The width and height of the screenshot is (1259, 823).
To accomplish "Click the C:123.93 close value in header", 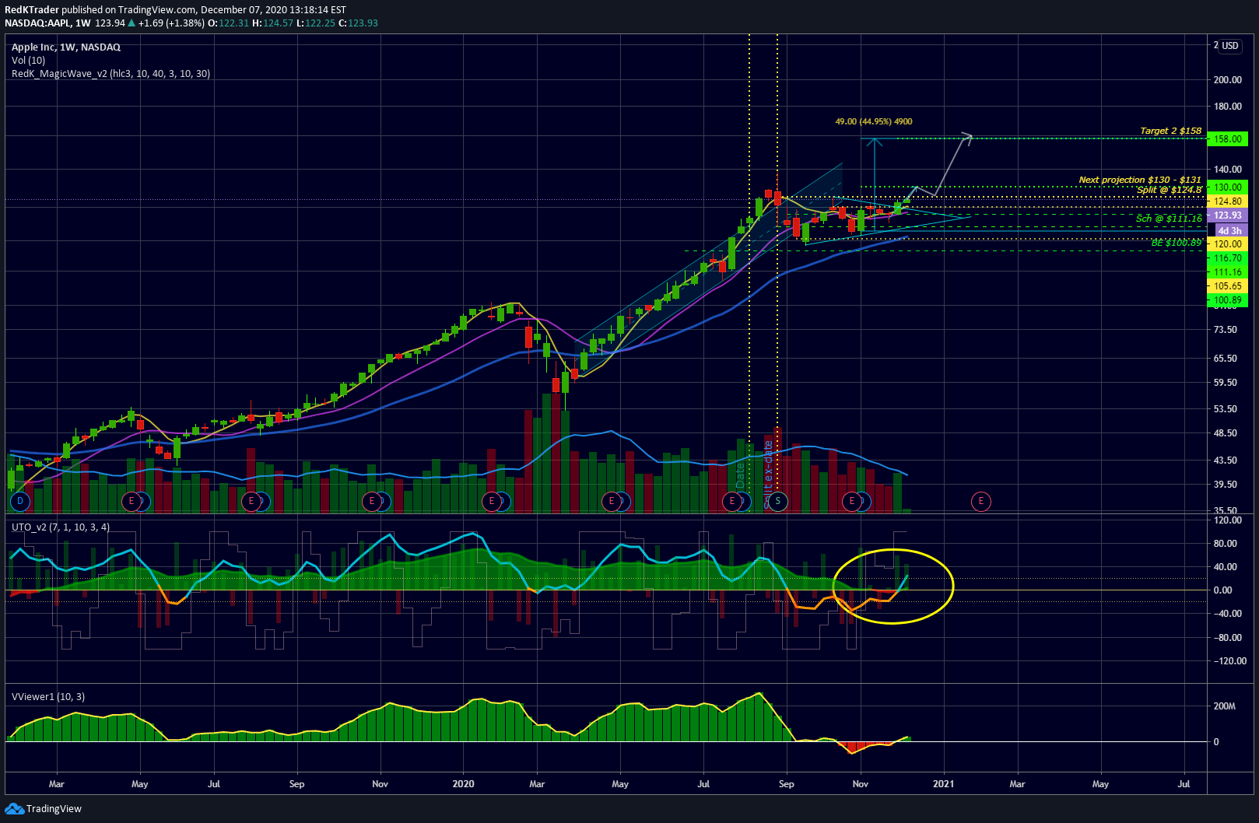I will pos(358,23).
